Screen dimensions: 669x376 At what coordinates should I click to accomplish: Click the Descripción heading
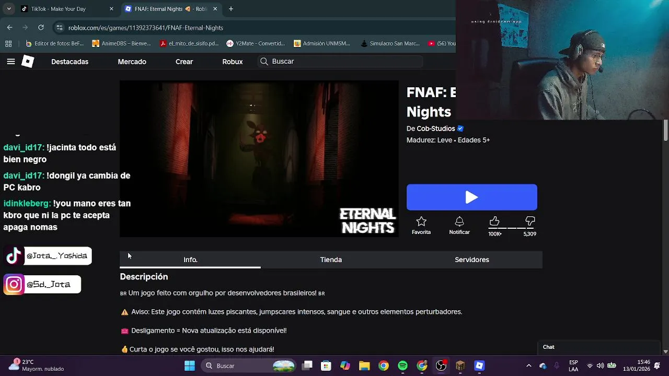(x=144, y=277)
